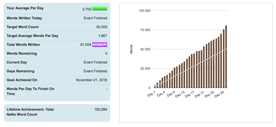The height and width of the screenshot is (127, 276).
Task: Click the 25 000 y-axis label
Action: click(145, 69)
